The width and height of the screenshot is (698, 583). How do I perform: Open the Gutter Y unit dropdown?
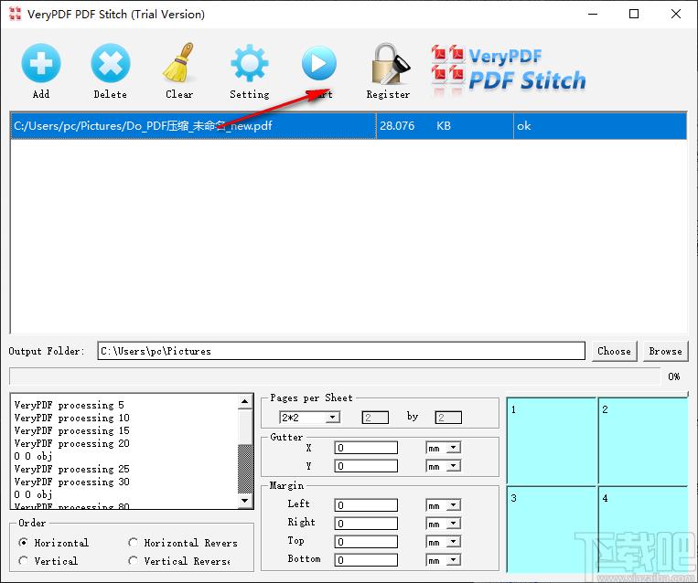(x=454, y=466)
